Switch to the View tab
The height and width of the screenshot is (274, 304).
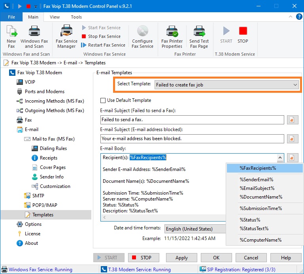pyautogui.click(x=55, y=17)
